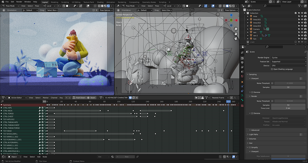Open the World properties tab icon

tap(242, 76)
